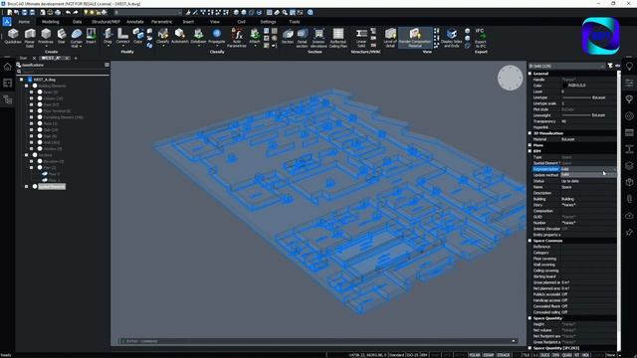Open the Start document tab

23,58
